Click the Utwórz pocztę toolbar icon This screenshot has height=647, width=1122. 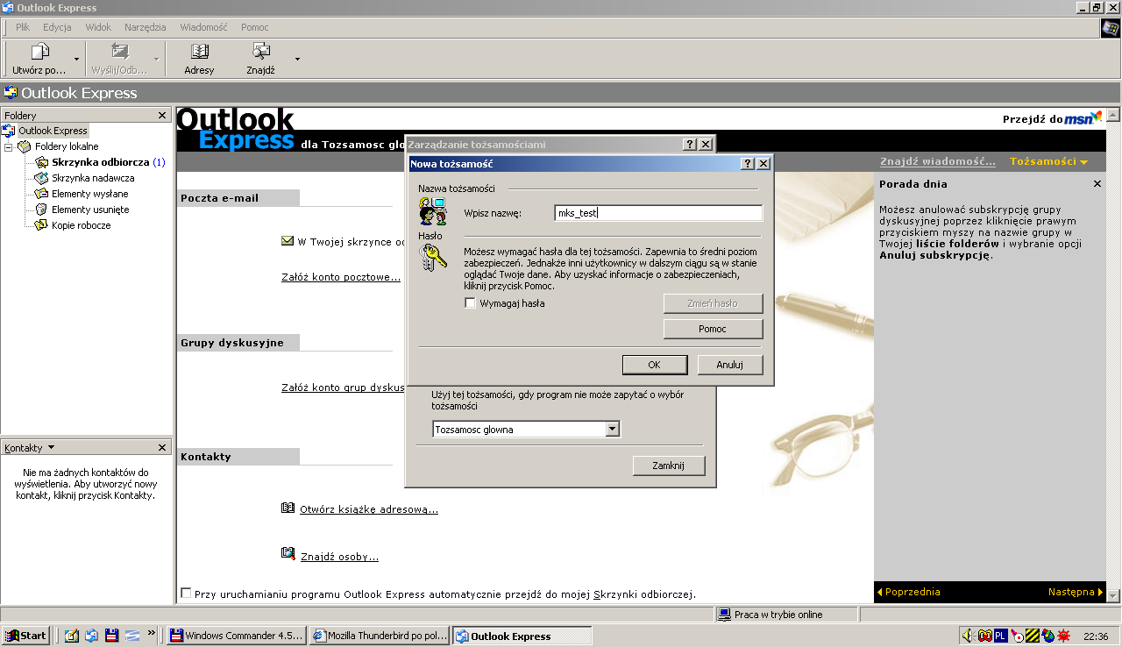click(39, 52)
